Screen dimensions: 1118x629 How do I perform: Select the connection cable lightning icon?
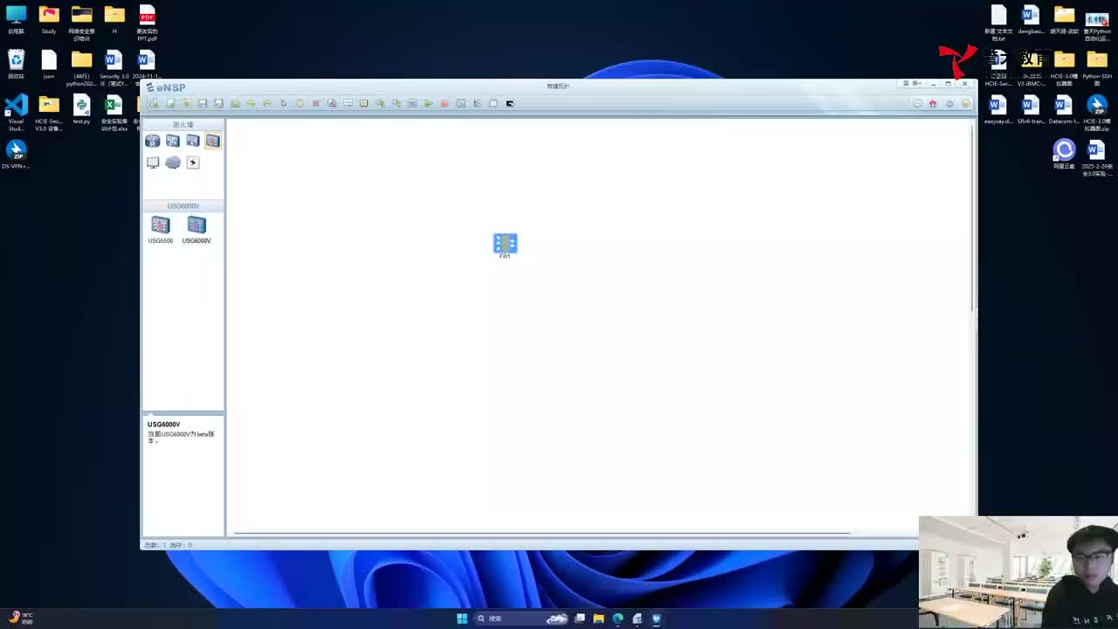(x=193, y=162)
